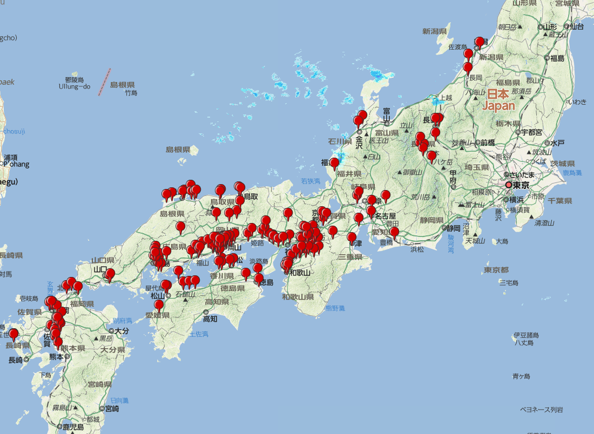The width and height of the screenshot is (594, 434).
Task: Click the Tokyo red circle city marker
Action: click(508, 185)
